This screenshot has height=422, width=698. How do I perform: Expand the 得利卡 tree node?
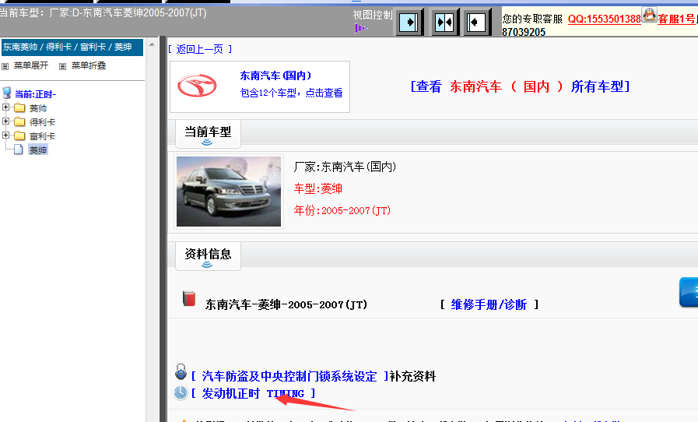coord(5,121)
